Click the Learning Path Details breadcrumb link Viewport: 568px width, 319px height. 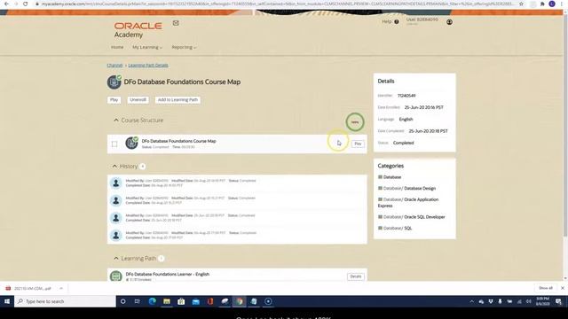click(x=148, y=66)
